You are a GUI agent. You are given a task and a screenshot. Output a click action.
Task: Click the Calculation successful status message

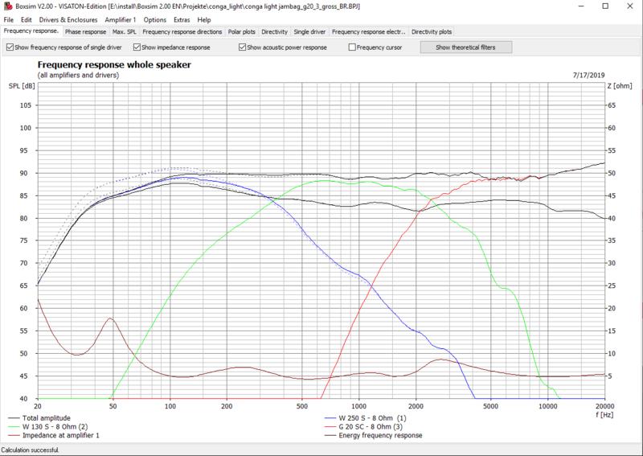pyautogui.click(x=30, y=450)
